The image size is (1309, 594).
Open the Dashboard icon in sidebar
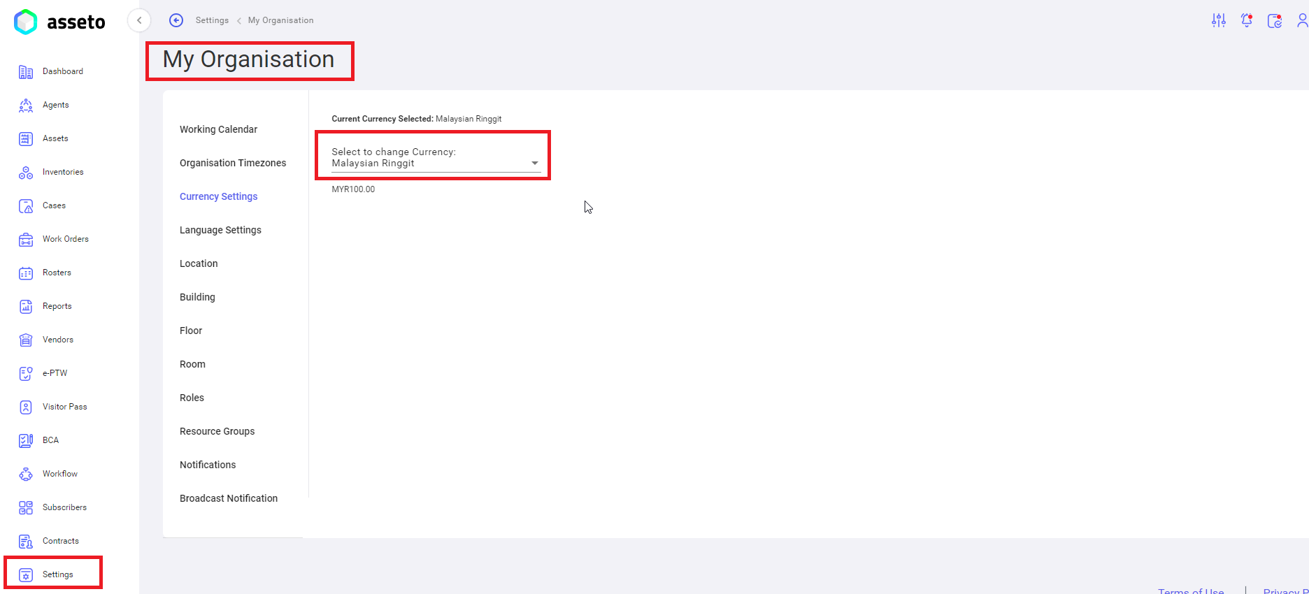pos(26,72)
